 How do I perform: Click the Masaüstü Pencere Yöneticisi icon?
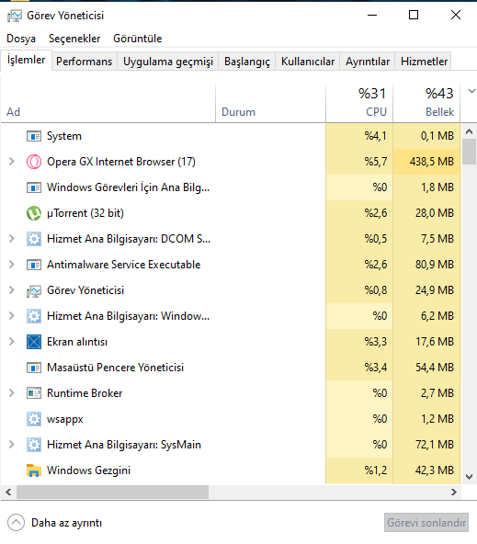click(x=34, y=368)
